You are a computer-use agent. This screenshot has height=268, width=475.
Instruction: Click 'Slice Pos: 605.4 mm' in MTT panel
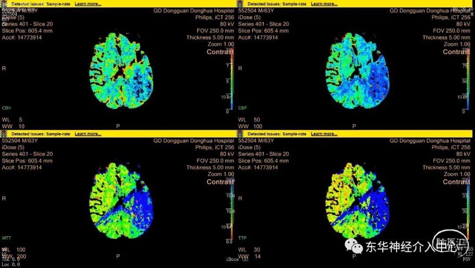click(x=27, y=161)
